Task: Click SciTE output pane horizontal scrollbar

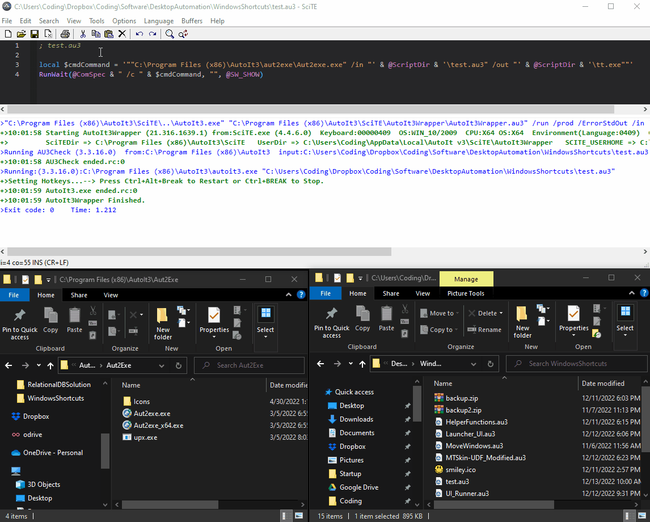Action: coord(200,252)
